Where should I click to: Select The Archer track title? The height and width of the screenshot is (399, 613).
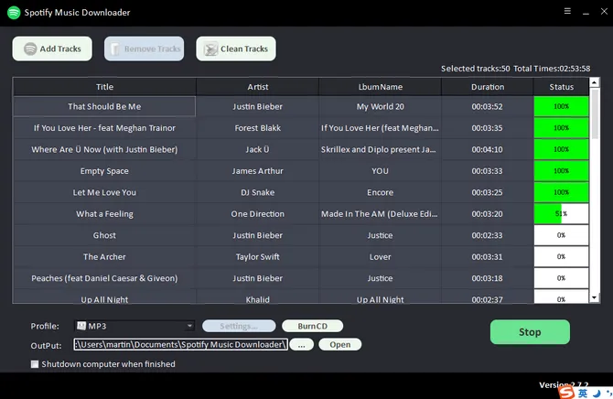pyautogui.click(x=104, y=257)
